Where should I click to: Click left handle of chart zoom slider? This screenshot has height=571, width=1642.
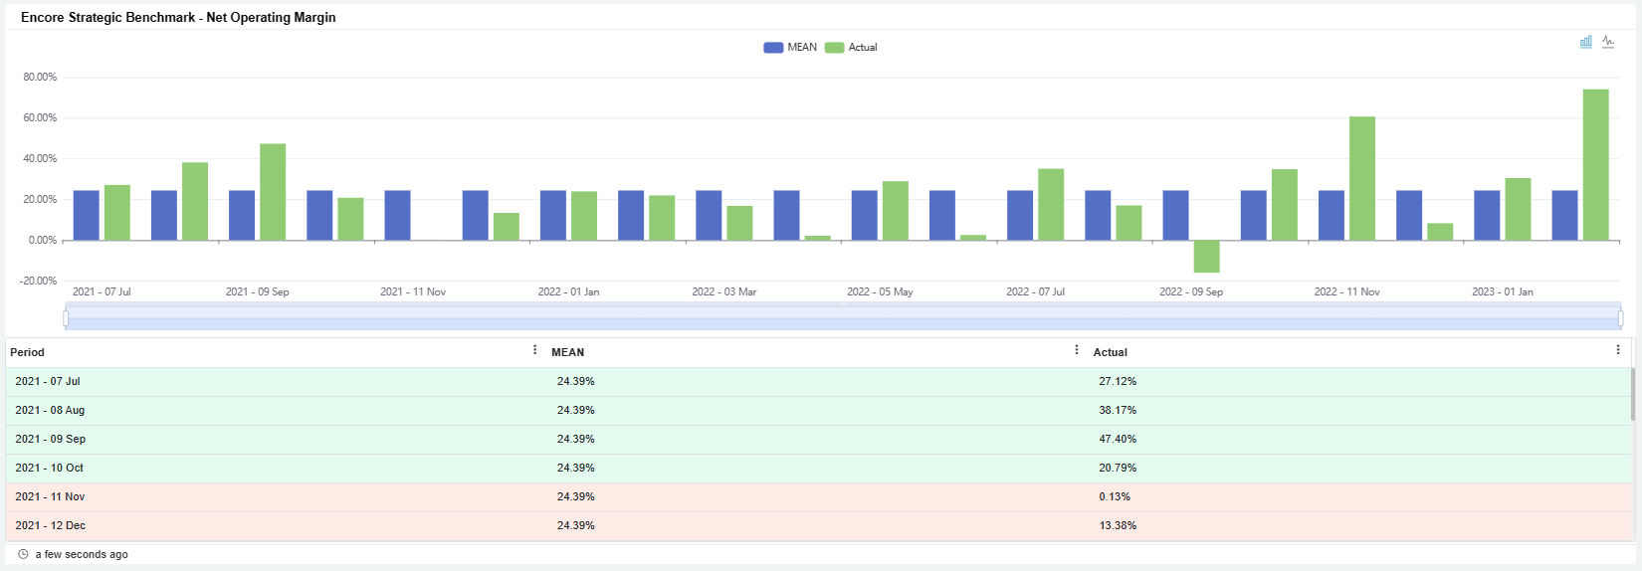point(66,318)
